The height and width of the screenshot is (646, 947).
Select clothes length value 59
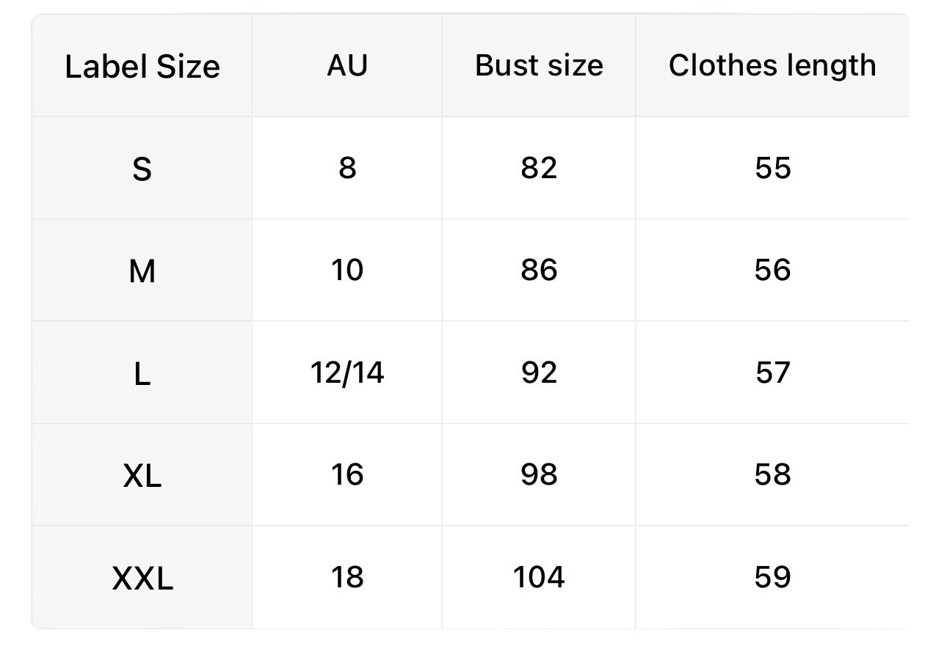772,577
